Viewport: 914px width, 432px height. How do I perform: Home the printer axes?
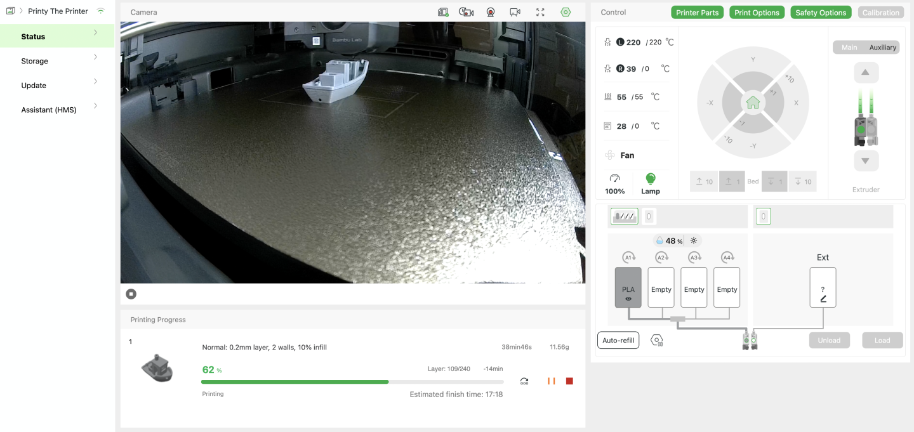coord(753,102)
